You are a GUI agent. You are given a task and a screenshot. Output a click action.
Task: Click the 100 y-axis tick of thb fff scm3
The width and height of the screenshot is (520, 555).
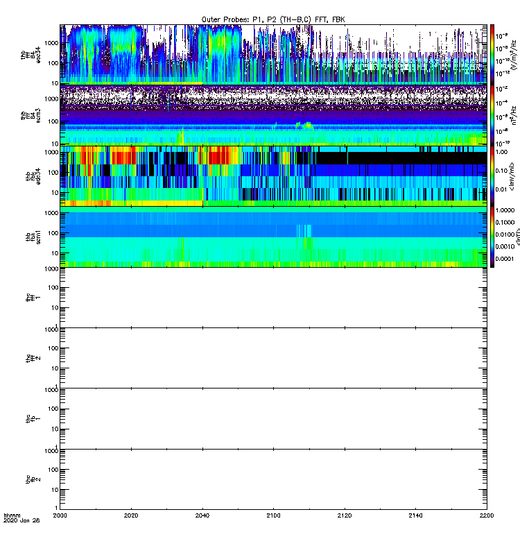tap(53, 122)
